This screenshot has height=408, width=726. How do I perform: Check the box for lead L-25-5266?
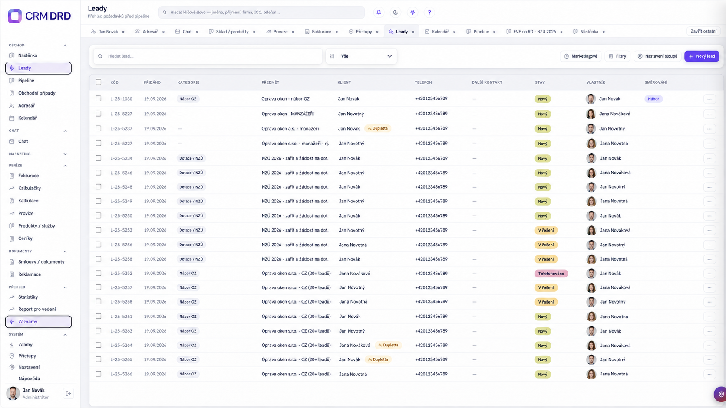pos(99,374)
